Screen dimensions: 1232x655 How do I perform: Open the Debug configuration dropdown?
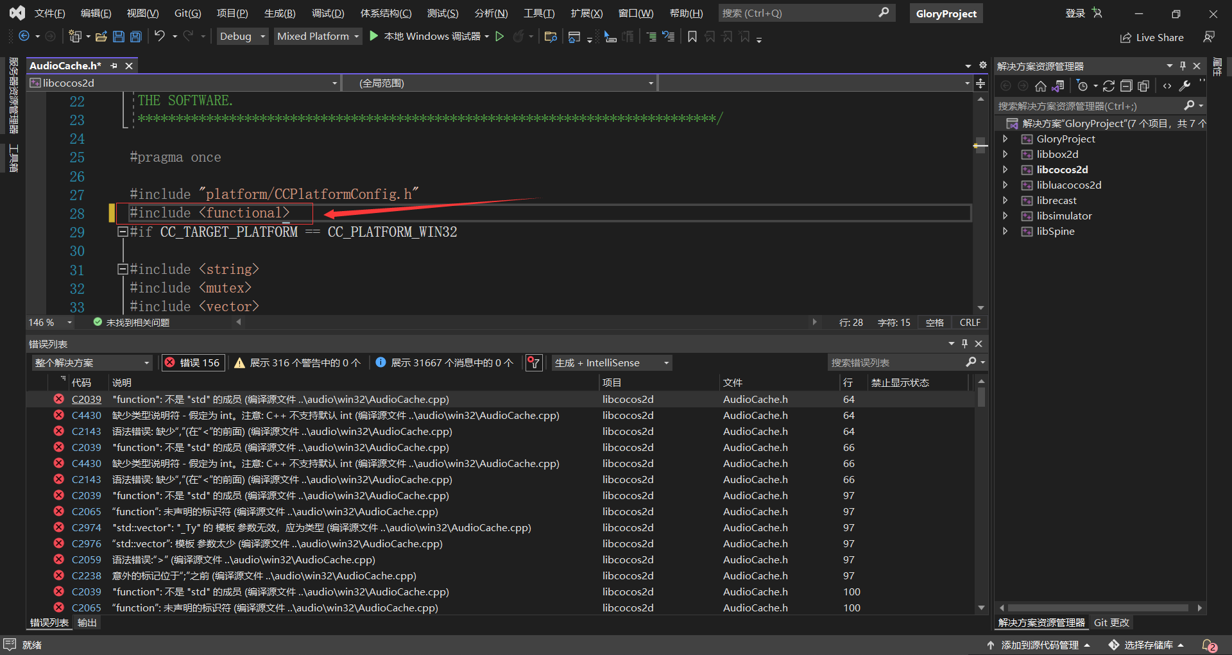point(242,36)
